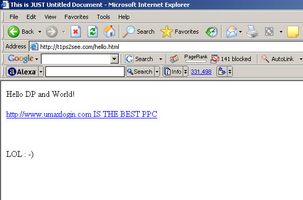Stop page loading with red X icon
The width and height of the screenshot is (303, 200).
click(76, 32)
